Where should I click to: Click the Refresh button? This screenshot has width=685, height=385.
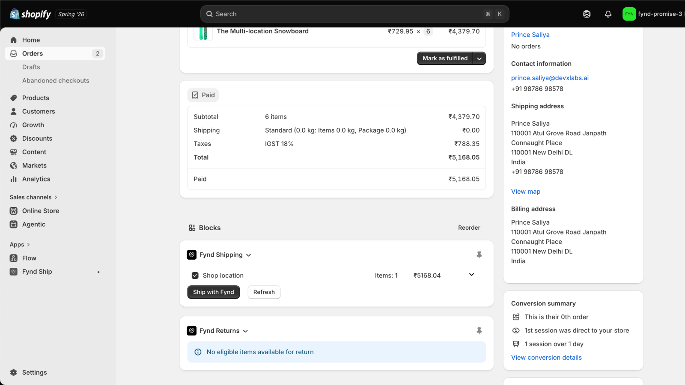pyautogui.click(x=264, y=292)
